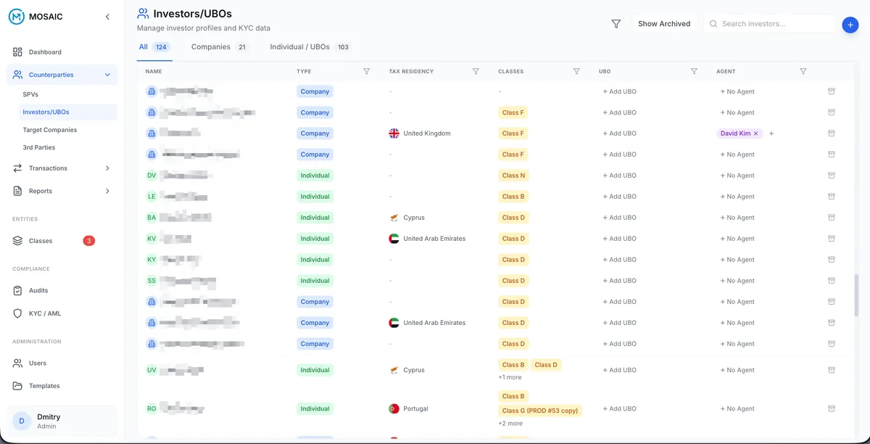Image resolution: width=870 pixels, height=444 pixels.
Task: Switch to the Companies tab
Action: 219,47
